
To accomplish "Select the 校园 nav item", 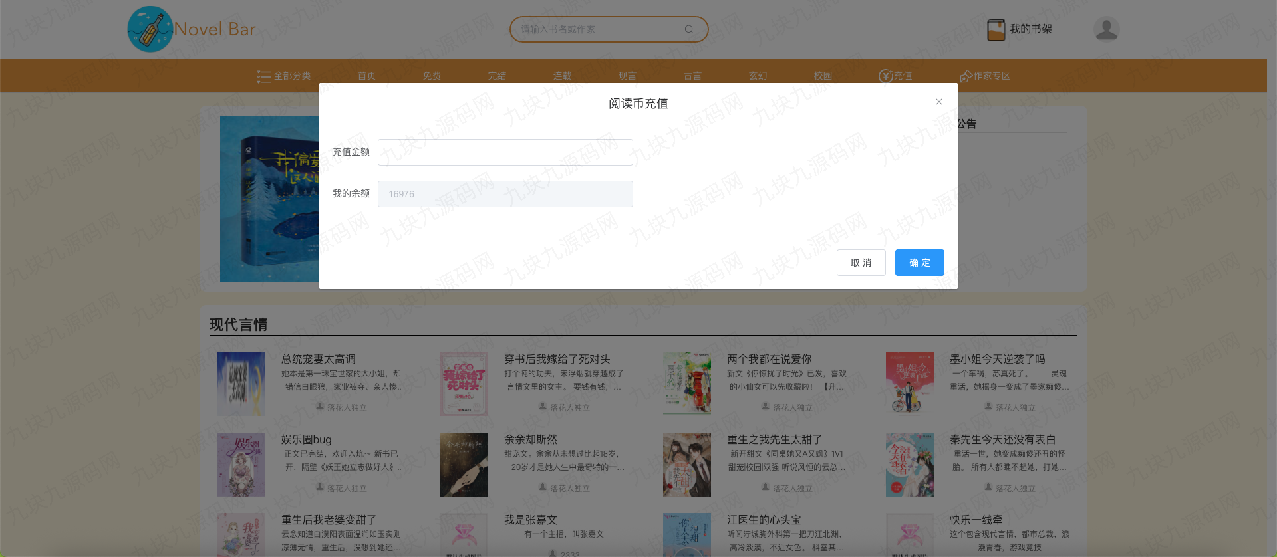I will (823, 76).
